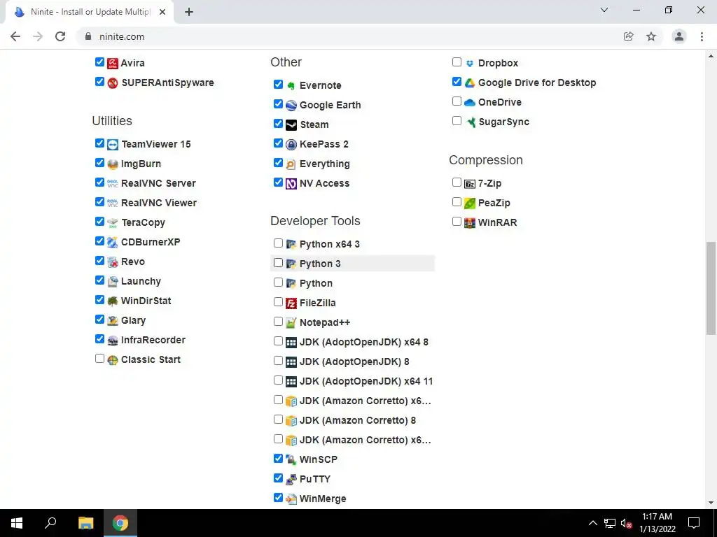Click the TeraCopy icon
Screen dimensions: 717x537
113,222
